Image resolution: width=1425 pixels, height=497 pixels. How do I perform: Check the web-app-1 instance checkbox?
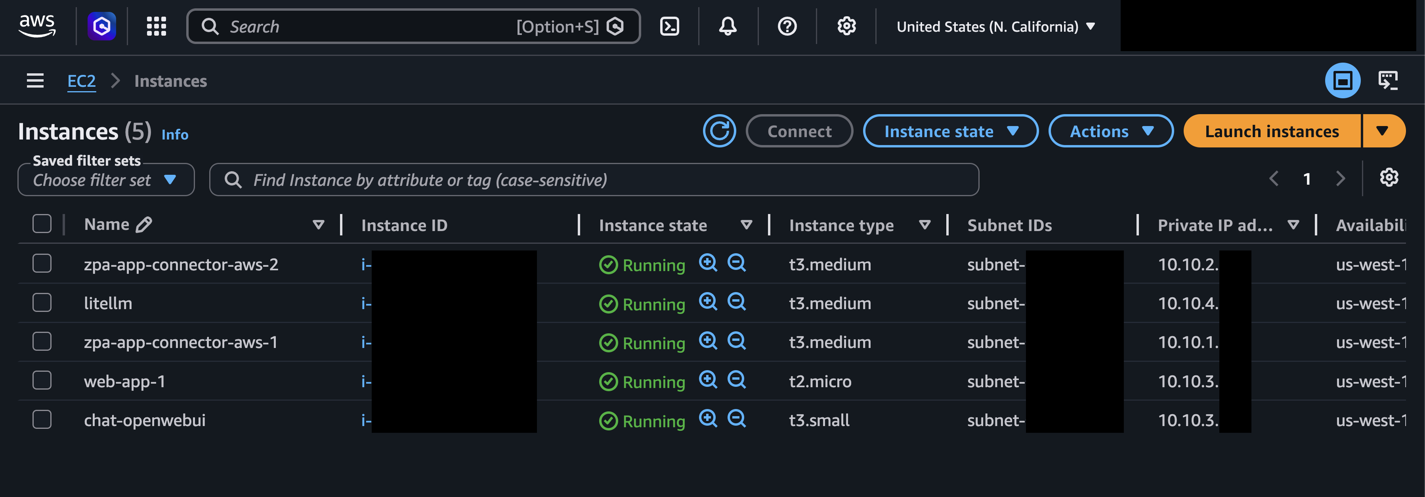point(42,381)
